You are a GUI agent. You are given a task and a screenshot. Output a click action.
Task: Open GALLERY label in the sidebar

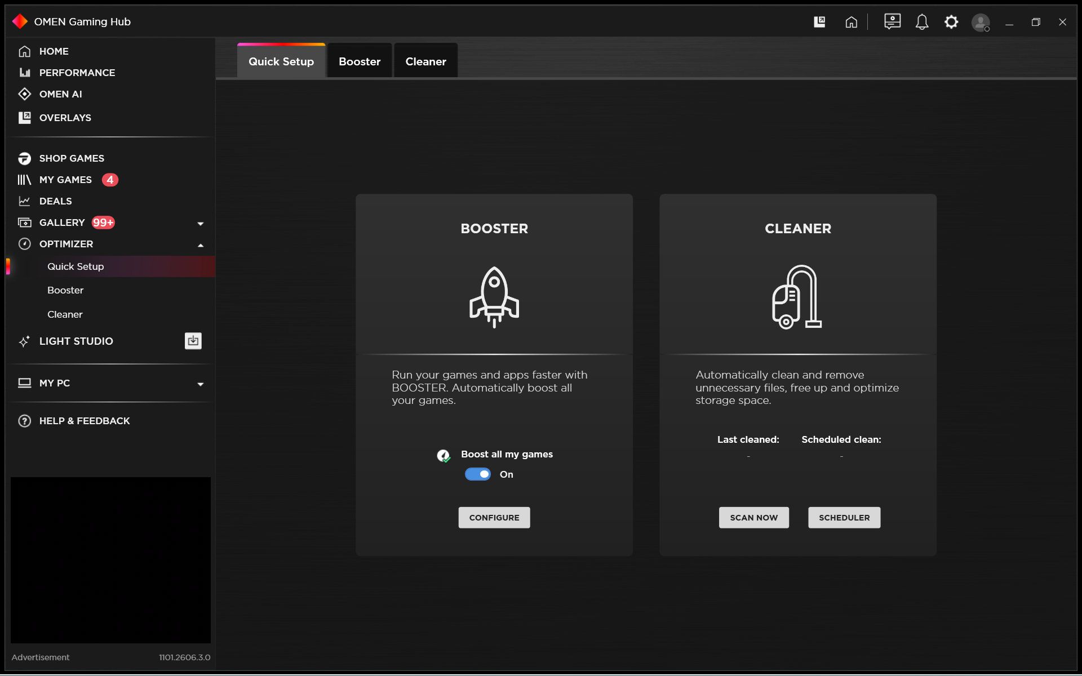coord(62,223)
